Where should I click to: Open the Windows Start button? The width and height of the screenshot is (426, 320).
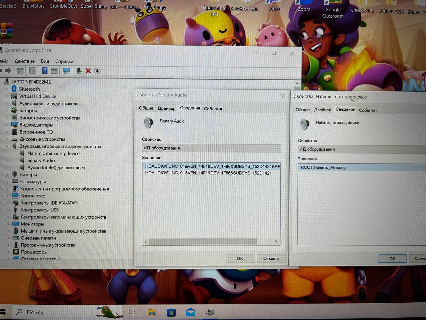tap(3, 312)
